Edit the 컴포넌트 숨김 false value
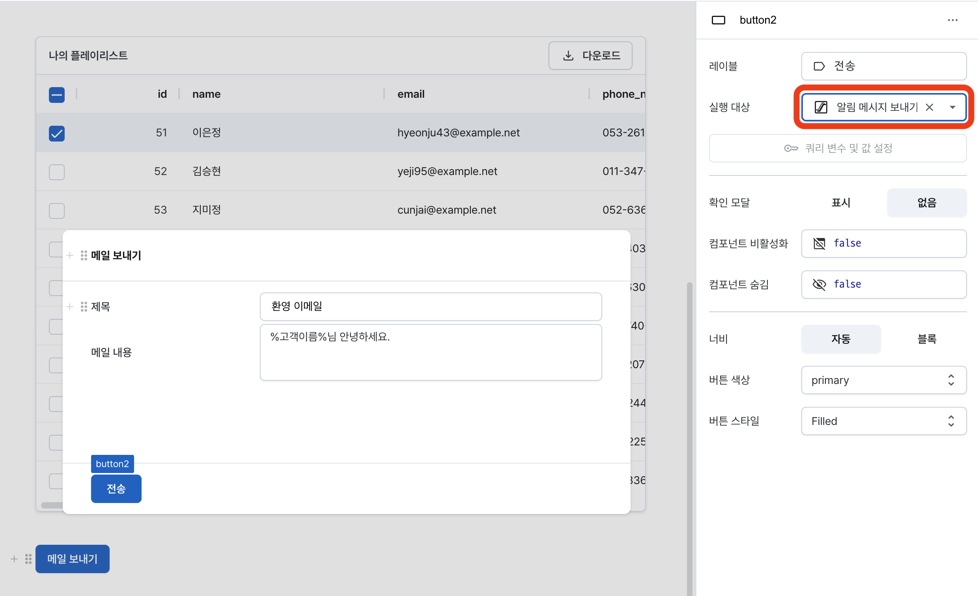The height and width of the screenshot is (596, 978). (x=883, y=284)
